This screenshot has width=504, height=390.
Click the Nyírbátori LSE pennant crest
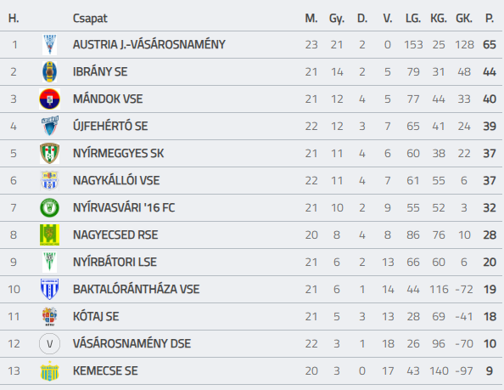click(x=49, y=262)
